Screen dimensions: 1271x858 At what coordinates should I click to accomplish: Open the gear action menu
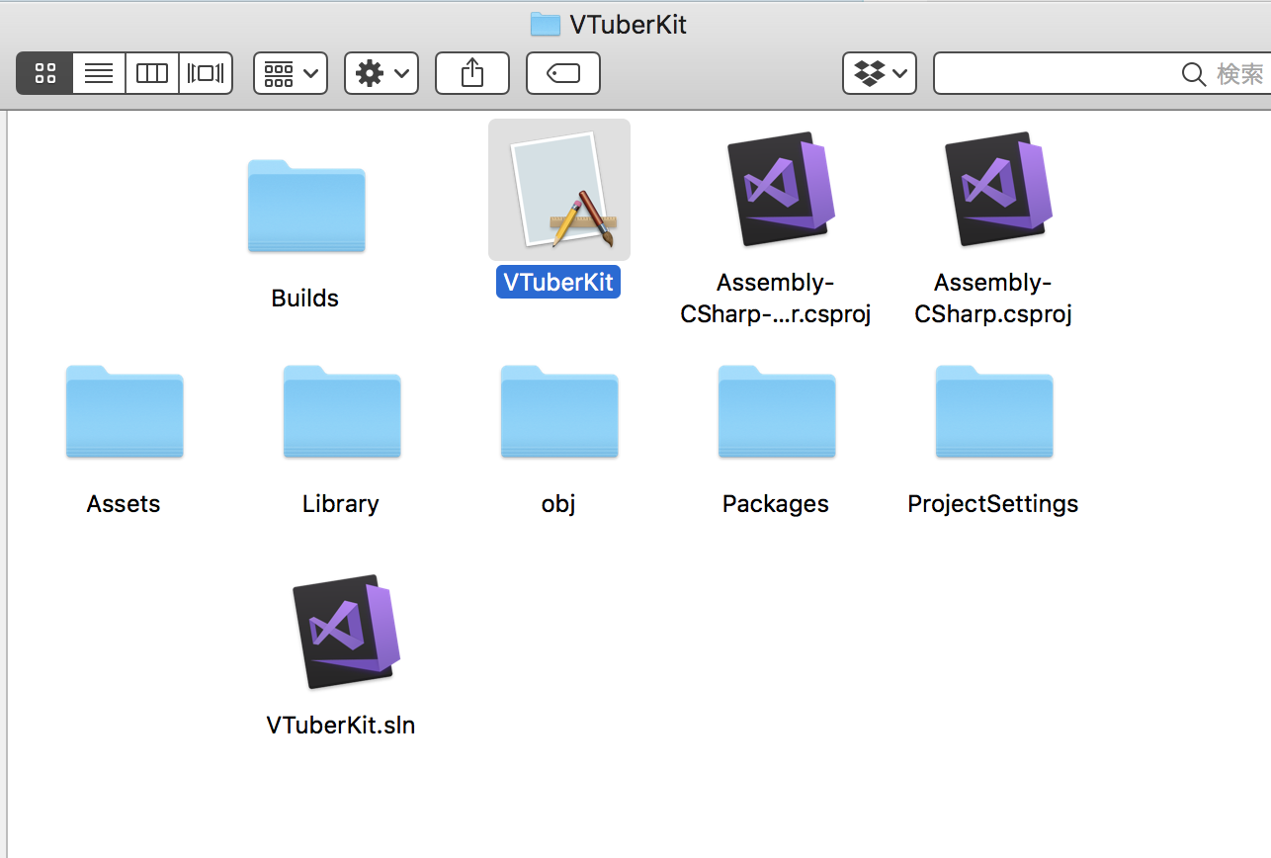(381, 73)
